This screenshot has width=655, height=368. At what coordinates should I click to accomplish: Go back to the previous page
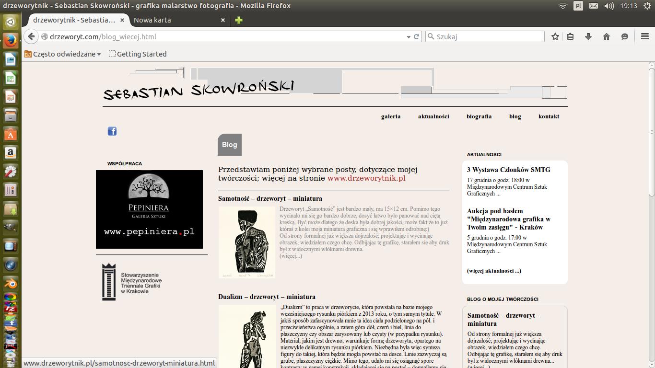pyautogui.click(x=31, y=36)
